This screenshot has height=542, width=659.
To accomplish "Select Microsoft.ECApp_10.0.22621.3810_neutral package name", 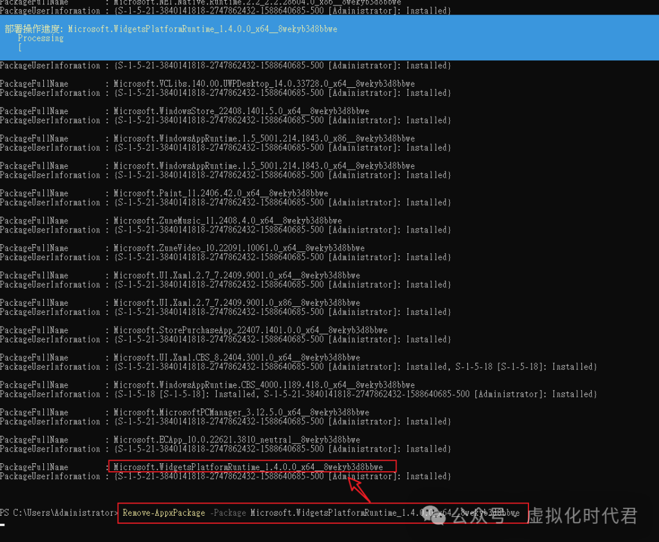I will tap(237, 439).
